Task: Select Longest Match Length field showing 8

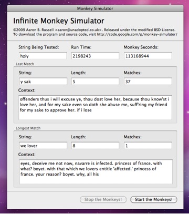Action: (95, 146)
